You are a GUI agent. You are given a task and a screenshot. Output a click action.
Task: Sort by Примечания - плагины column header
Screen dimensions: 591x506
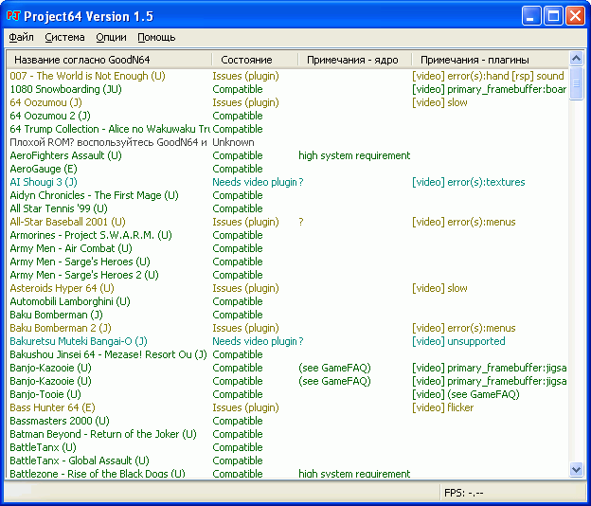click(x=490, y=60)
